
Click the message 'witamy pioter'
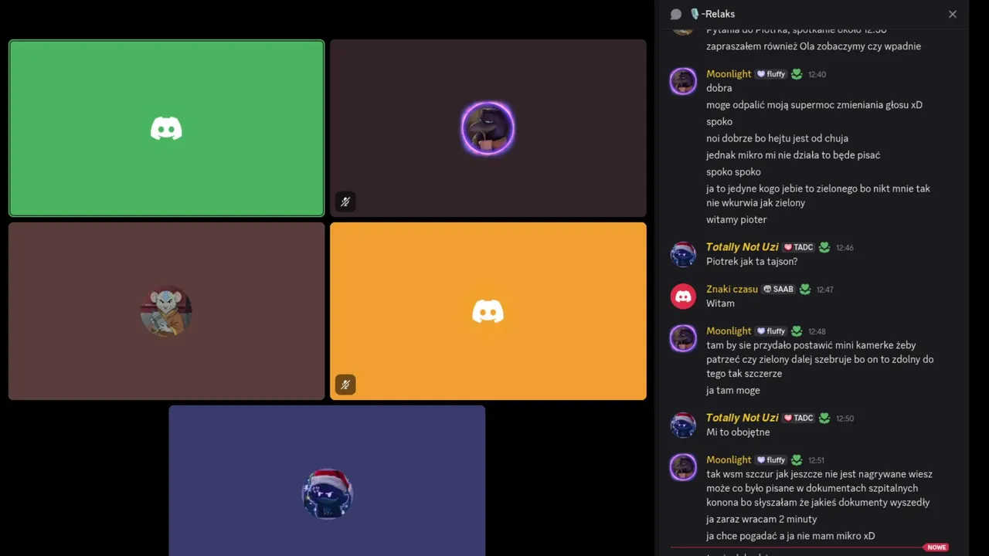coord(736,220)
